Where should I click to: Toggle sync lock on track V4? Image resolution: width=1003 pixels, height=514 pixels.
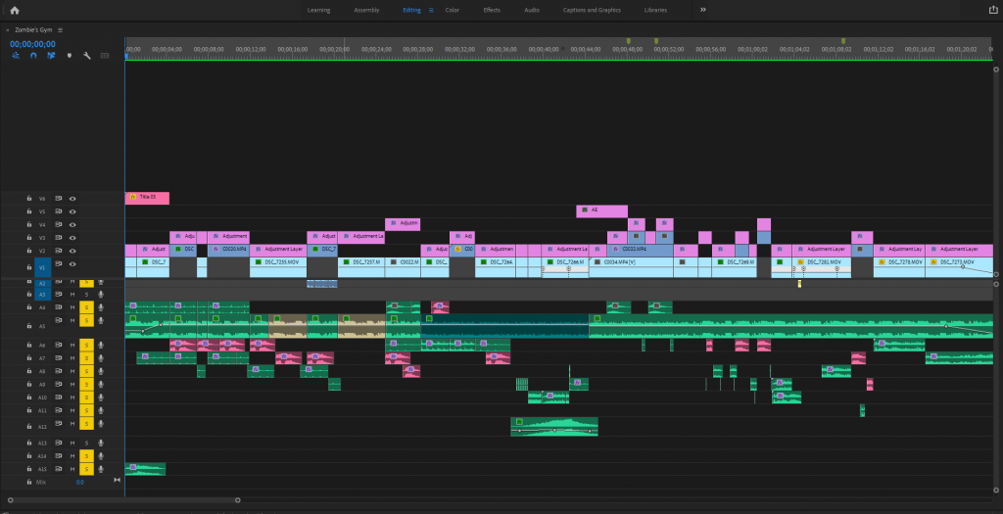[x=58, y=224]
